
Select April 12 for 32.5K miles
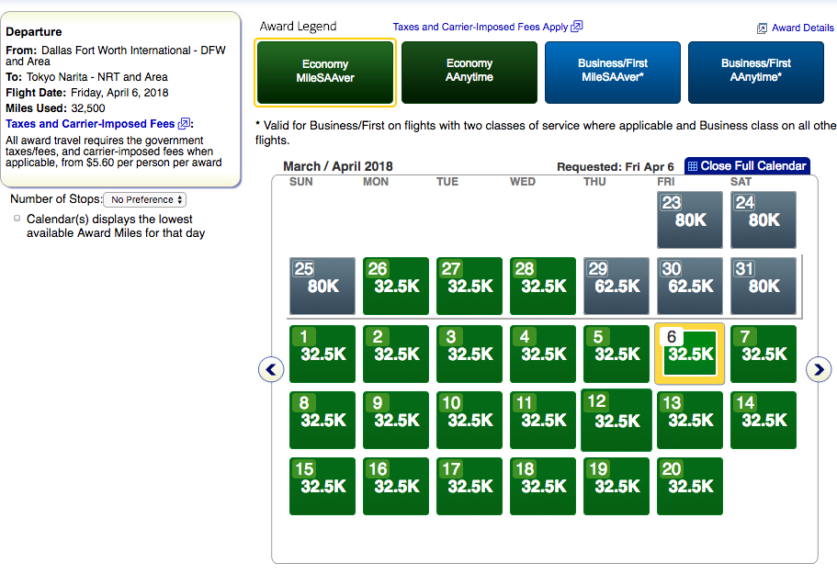[x=616, y=420]
